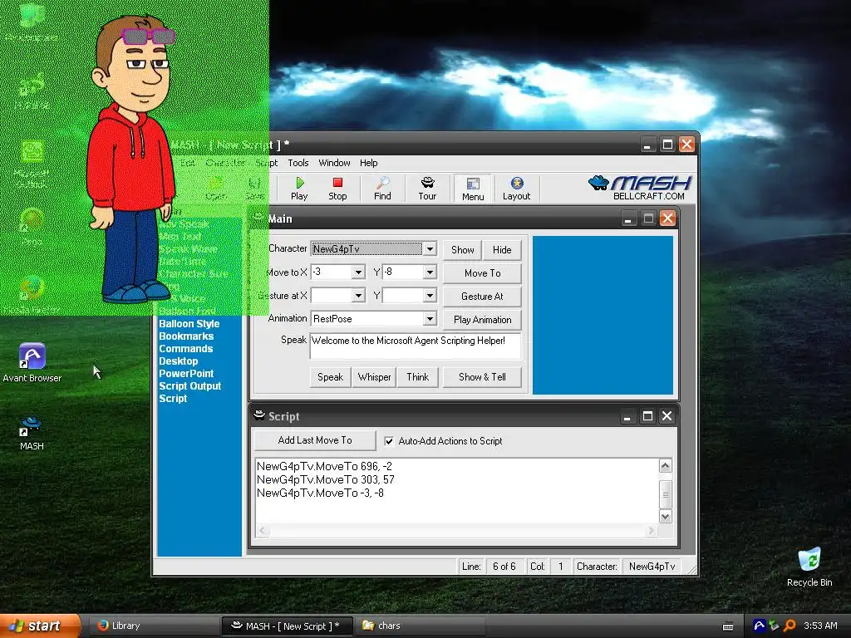Click script line 'NewG4pTv.MoveTo 696, -2'

(x=324, y=467)
